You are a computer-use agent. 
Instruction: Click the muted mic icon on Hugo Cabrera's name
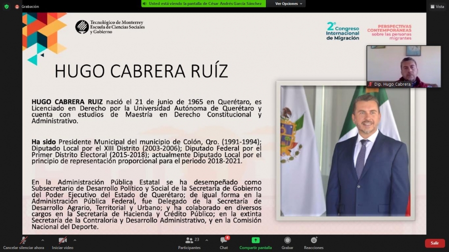370,84
